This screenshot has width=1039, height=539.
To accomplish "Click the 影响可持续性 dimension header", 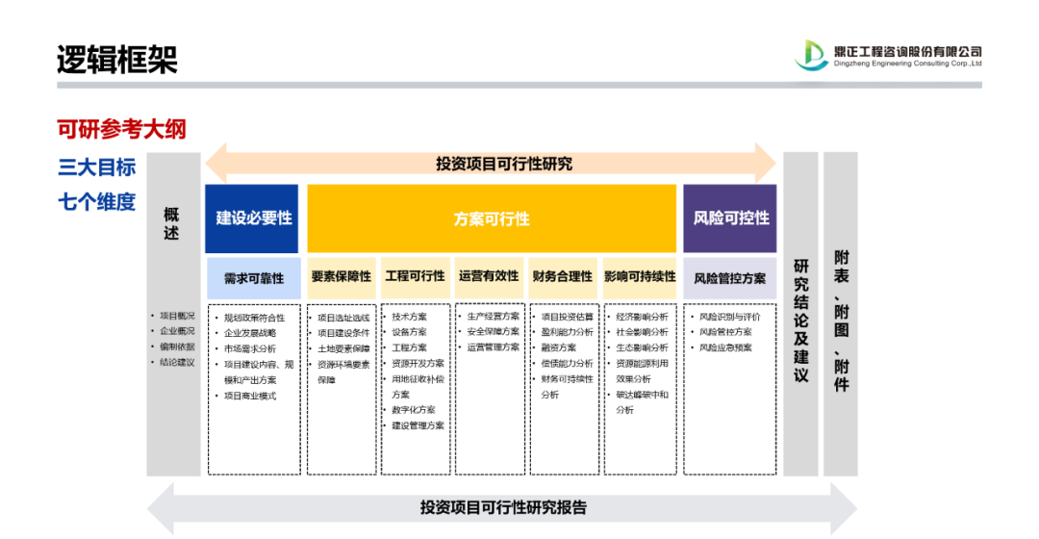I will [x=640, y=276].
